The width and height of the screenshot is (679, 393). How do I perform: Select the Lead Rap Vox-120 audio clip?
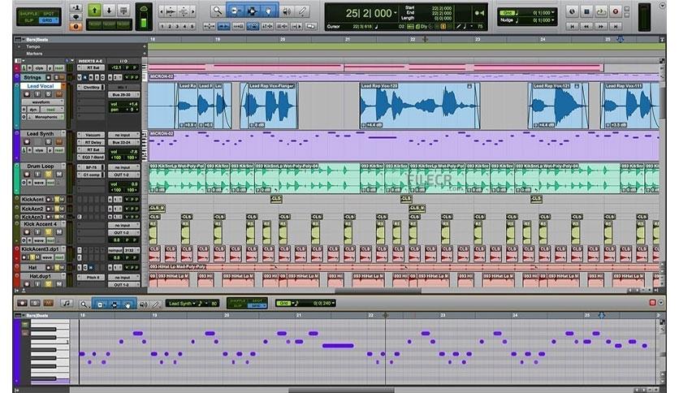tap(420, 106)
